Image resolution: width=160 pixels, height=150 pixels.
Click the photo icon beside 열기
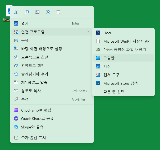coord(16,23)
